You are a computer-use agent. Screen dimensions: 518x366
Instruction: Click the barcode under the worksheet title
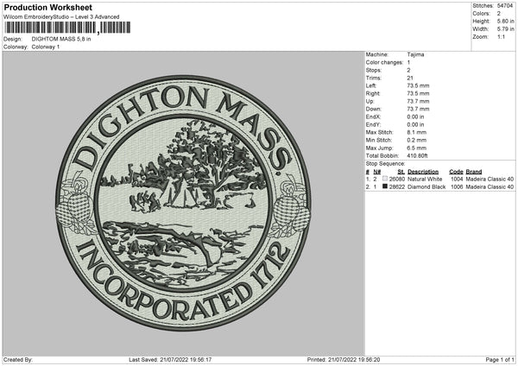(67, 28)
